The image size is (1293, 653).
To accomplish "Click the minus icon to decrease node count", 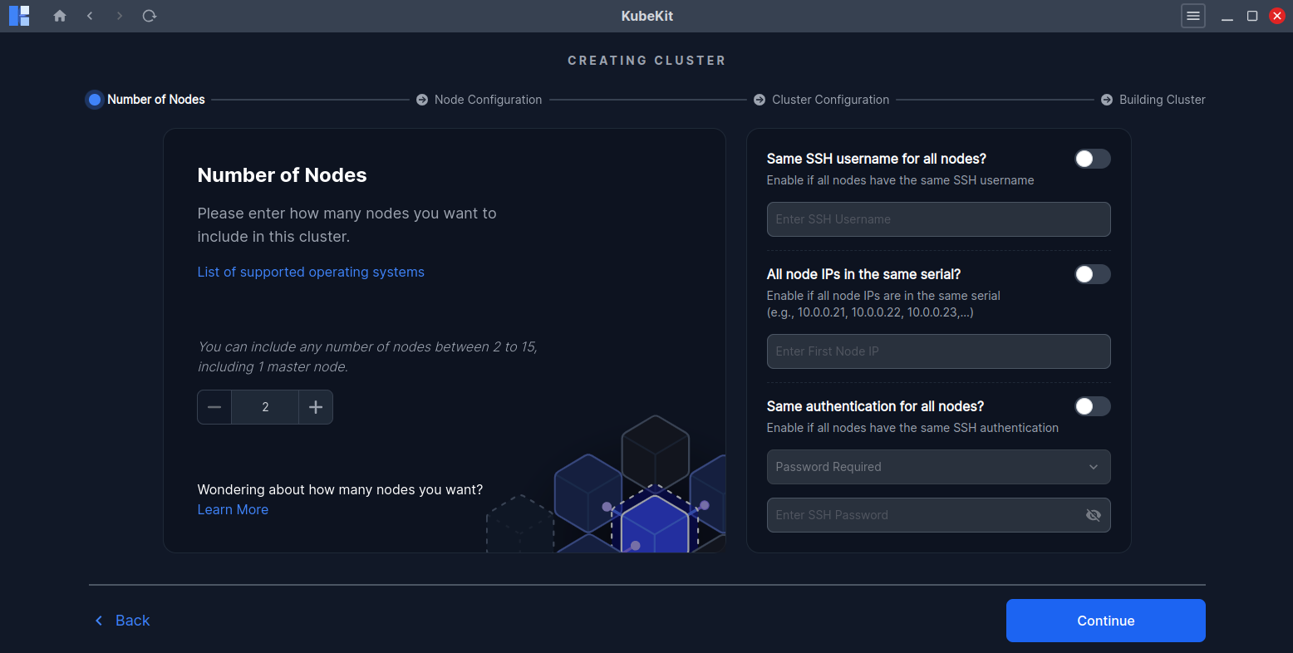I will point(214,407).
